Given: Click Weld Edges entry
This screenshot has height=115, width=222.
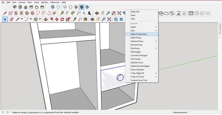Looking at the screenshot, I should pos(142,52).
